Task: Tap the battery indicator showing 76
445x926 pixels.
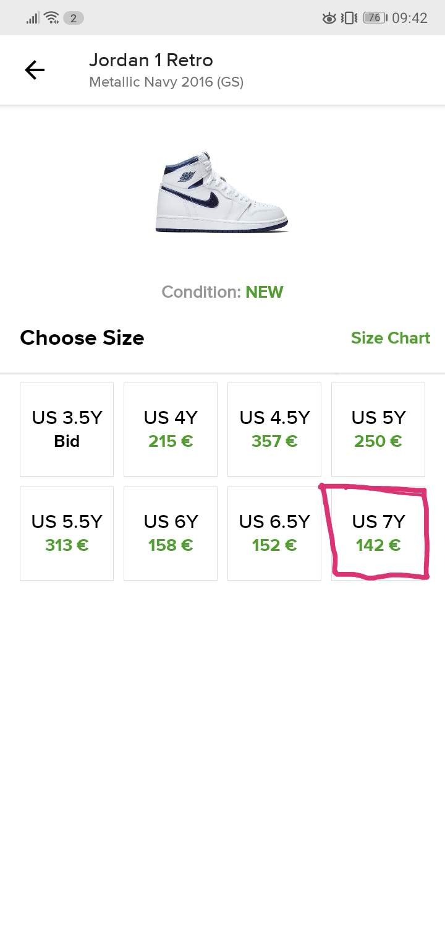Action: (x=374, y=17)
